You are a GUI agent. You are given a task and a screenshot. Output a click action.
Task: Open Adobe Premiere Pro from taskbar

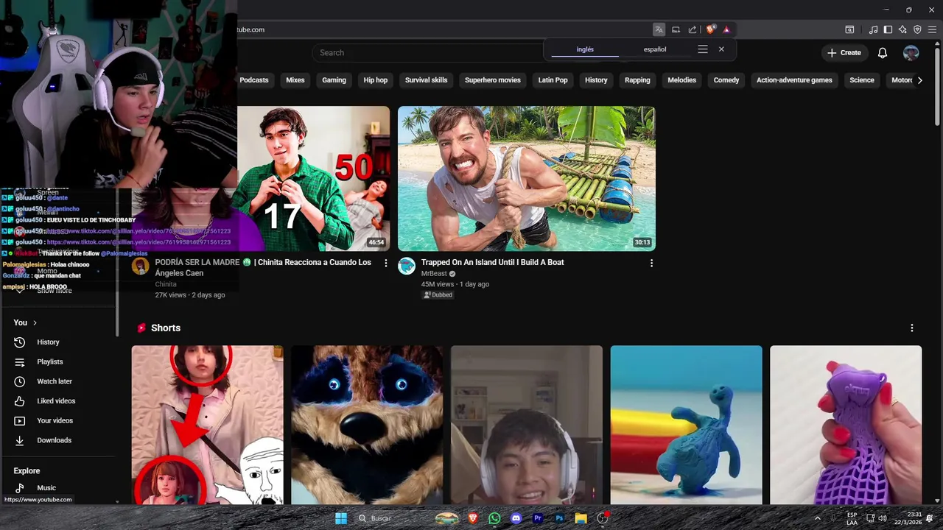pos(538,518)
